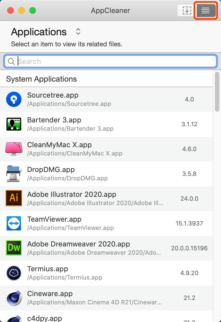
Task: Switch to the drop zone view button
Action: (187, 10)
